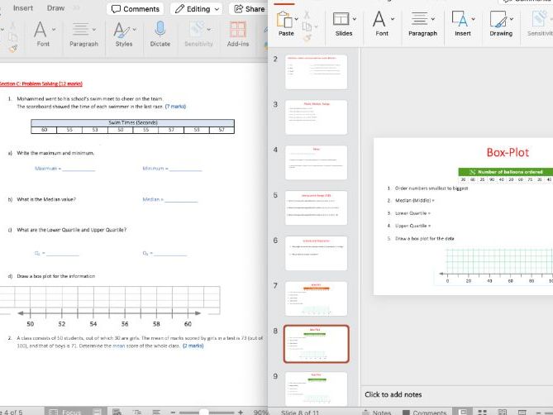Switch PowerPoint to Slide Sorter view
Image resolution: width=553 pixels, height=415 pixels.
click(482, 413)
